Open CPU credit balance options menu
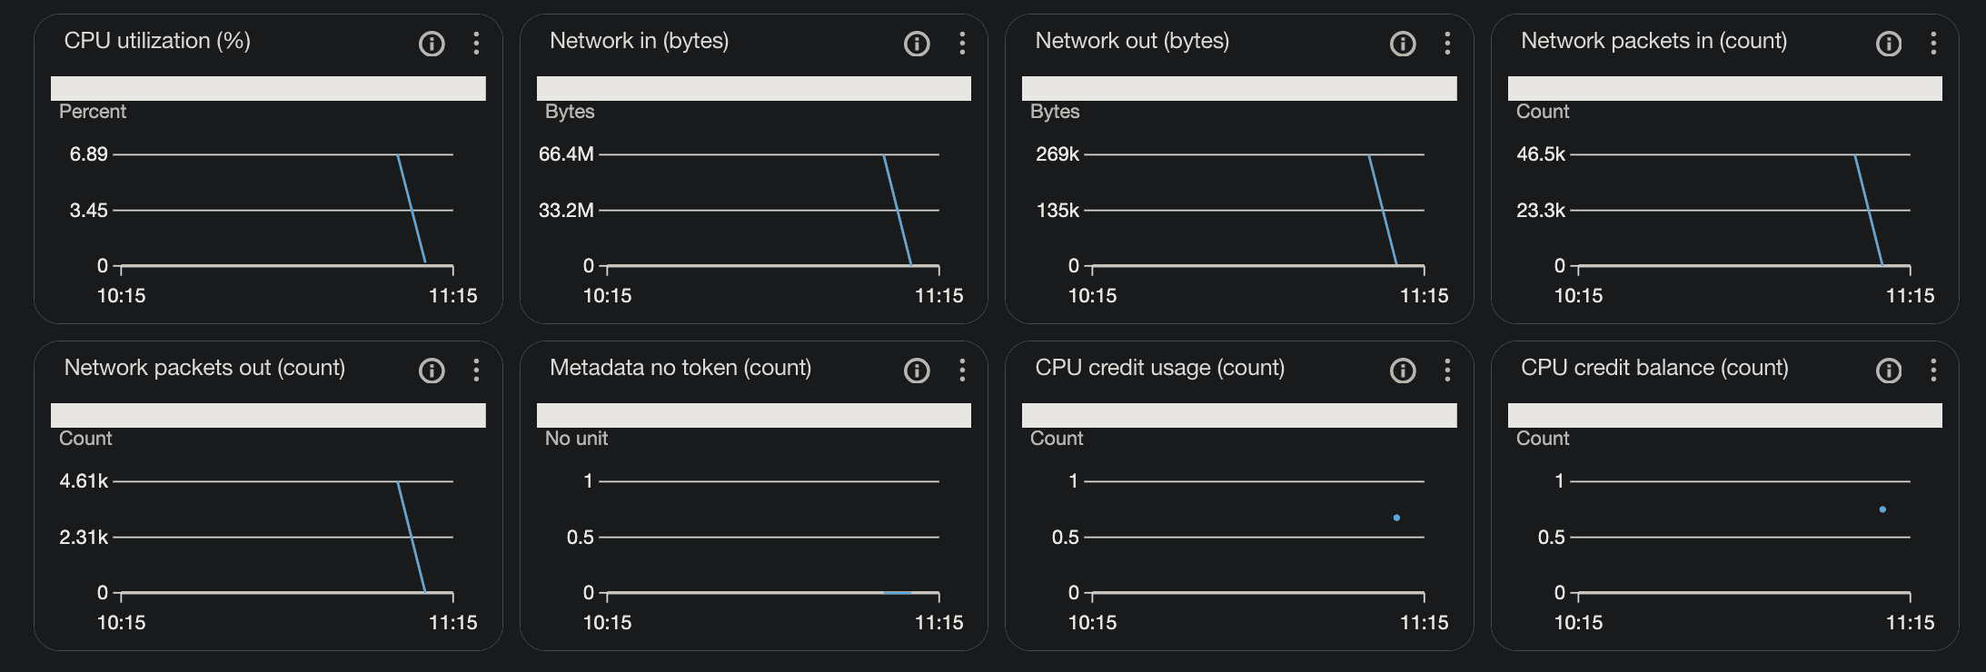1986x672 pixels. [1933, 371]
